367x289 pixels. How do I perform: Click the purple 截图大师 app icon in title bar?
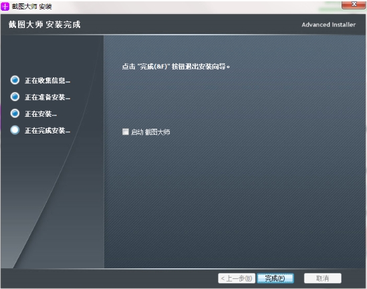(5, 7)
